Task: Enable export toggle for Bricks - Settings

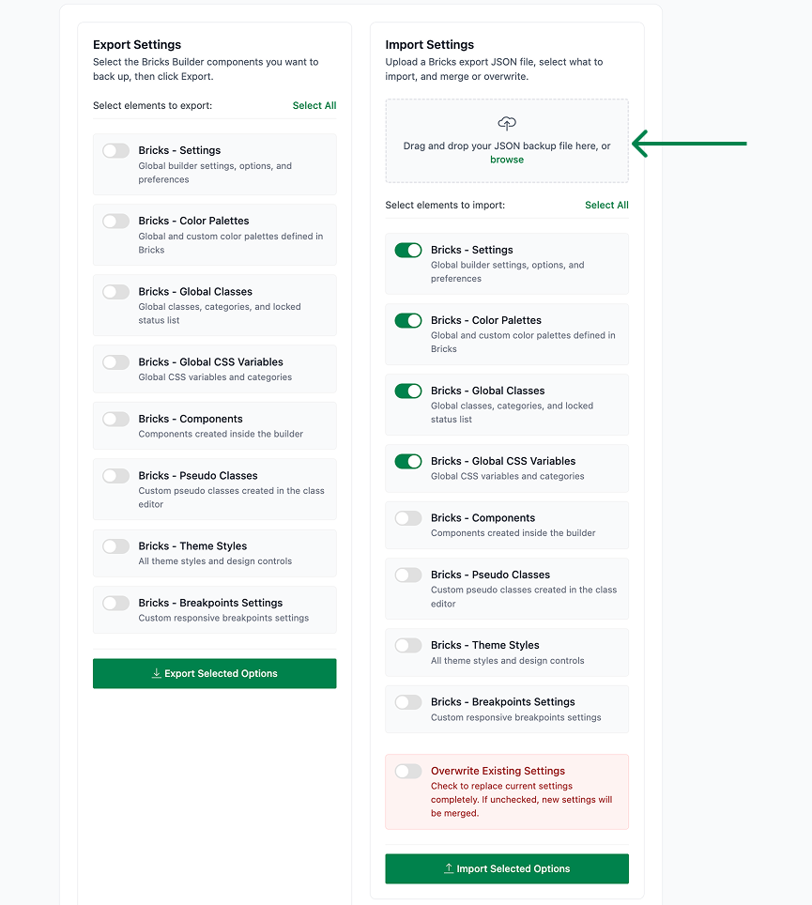Action: tap(116, 150)
